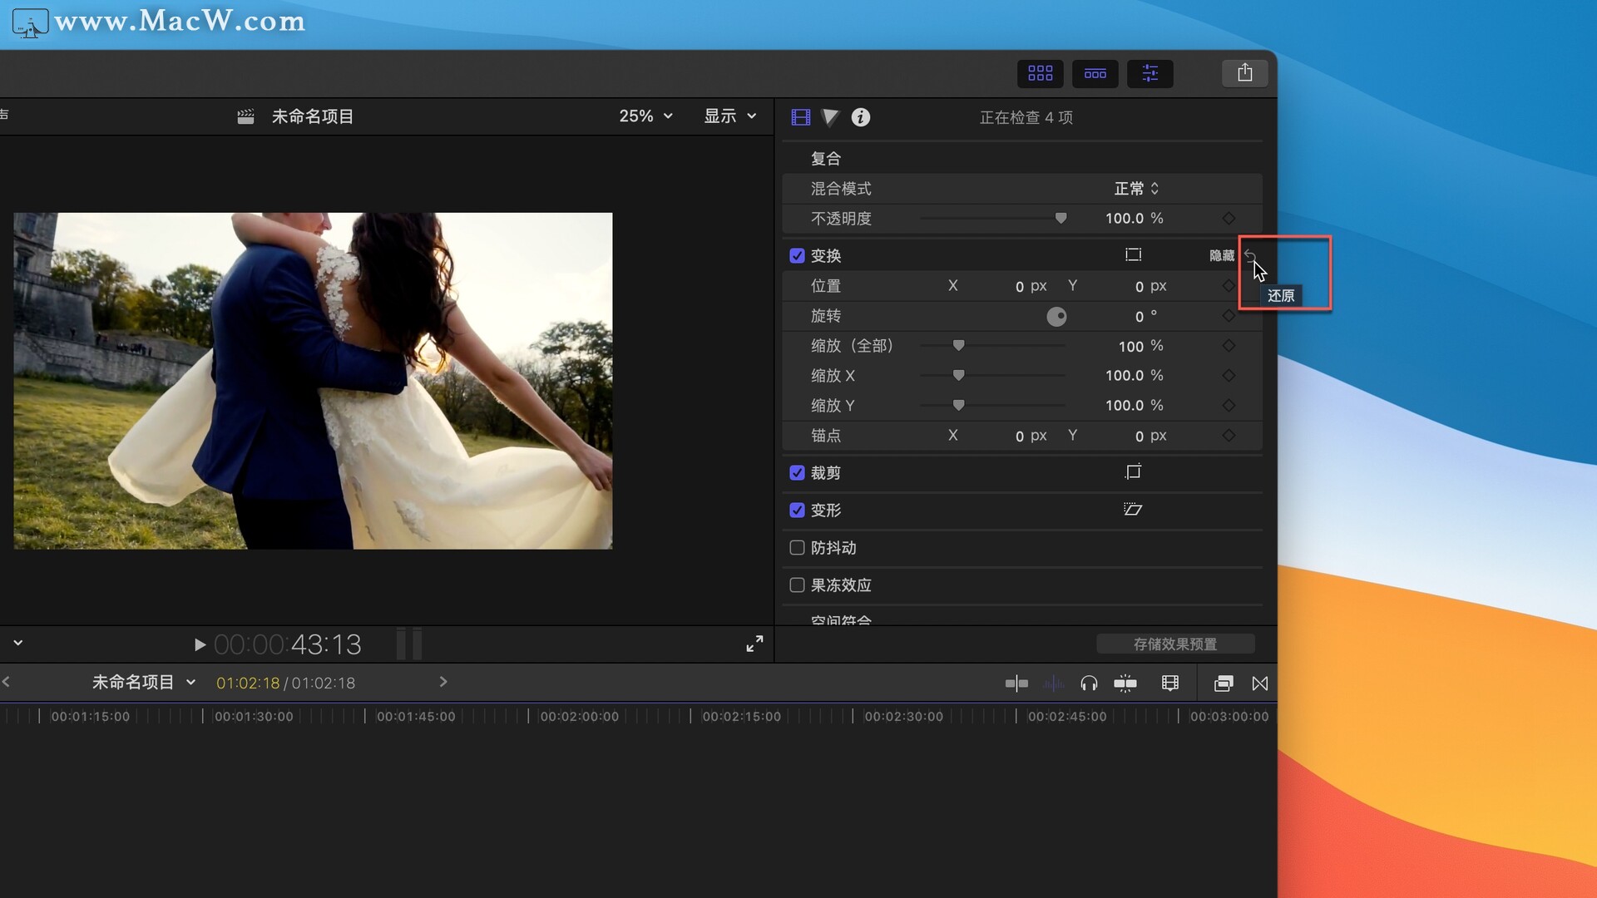Click the 未命名项目 viewer title

(x=313, y=116)
